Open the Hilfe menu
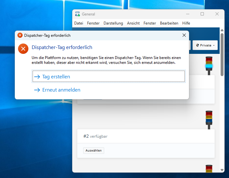The height and width of the screenshot is (178, 229). coord(186,23)
